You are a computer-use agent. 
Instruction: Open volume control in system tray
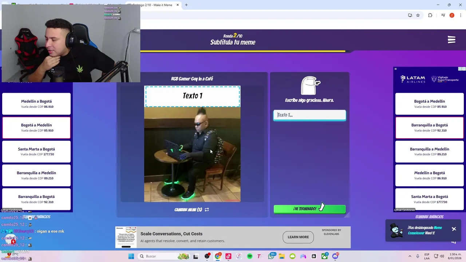[442, 256]
